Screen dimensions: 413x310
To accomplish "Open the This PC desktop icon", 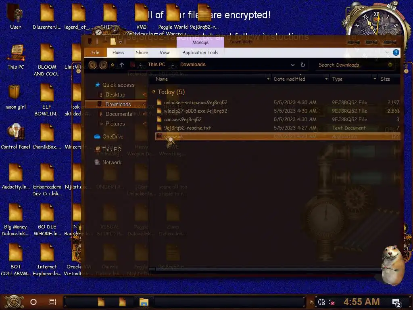I will click(16, 57).
